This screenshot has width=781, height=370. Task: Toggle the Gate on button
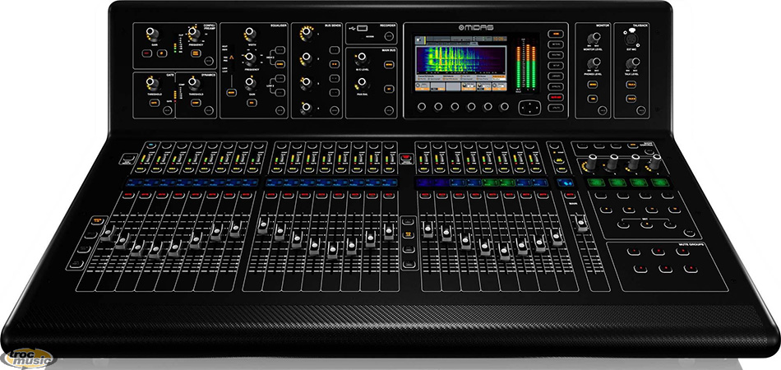[154, 102]
